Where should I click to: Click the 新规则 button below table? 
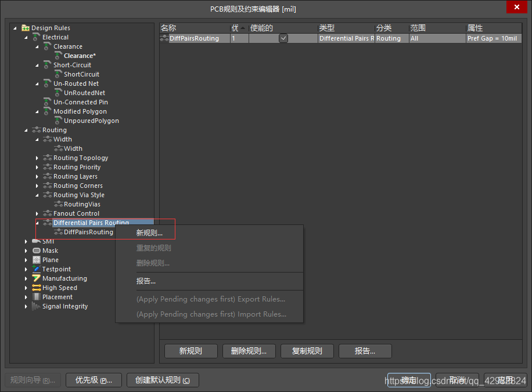click(x=190, y=351)
